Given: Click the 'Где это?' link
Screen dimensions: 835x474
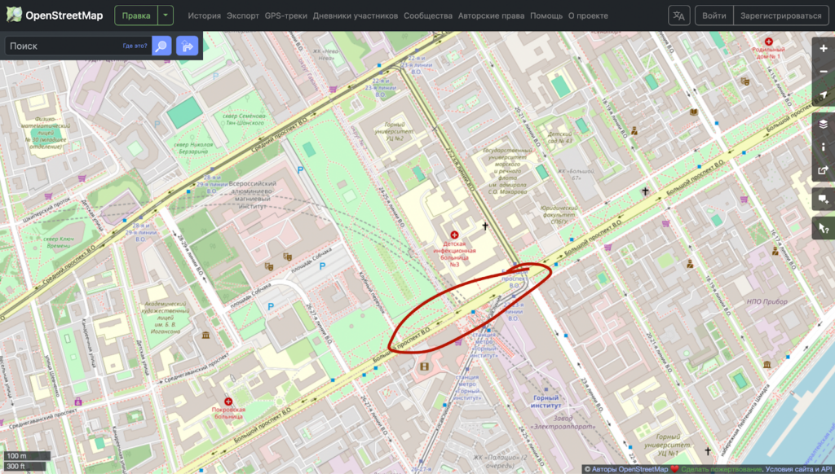Looking at the screenshot, I should (x=135, y=46).
